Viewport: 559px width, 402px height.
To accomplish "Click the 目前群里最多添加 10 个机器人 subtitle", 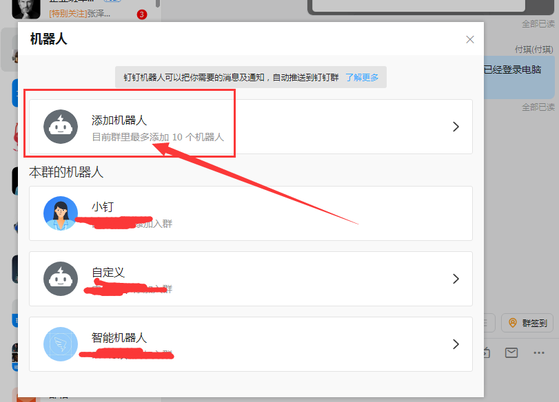I will tap(158, 137).
